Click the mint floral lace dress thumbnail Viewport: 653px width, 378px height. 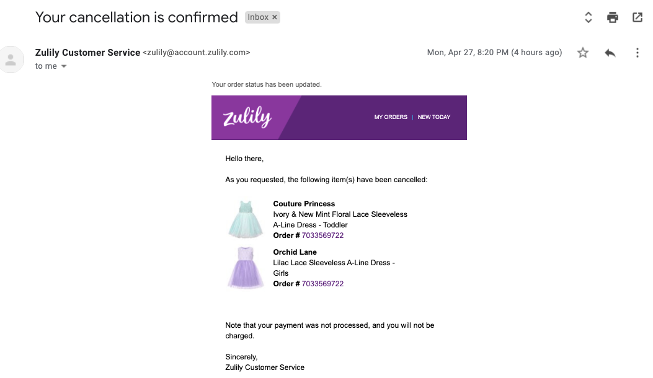pos(246,219)
